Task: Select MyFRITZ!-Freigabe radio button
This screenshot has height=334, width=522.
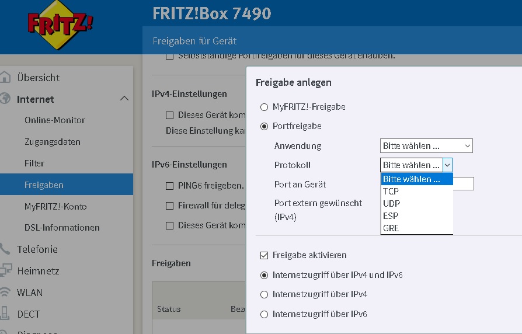Action: coord(264,107)
